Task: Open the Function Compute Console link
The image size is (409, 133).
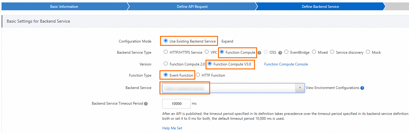Action: tap(286, 64)
